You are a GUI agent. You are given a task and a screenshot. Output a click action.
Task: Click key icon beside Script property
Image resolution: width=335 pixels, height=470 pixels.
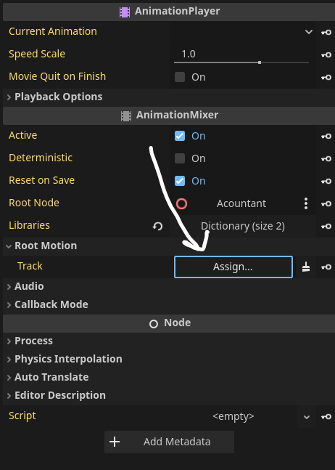(x=326, y=417)
